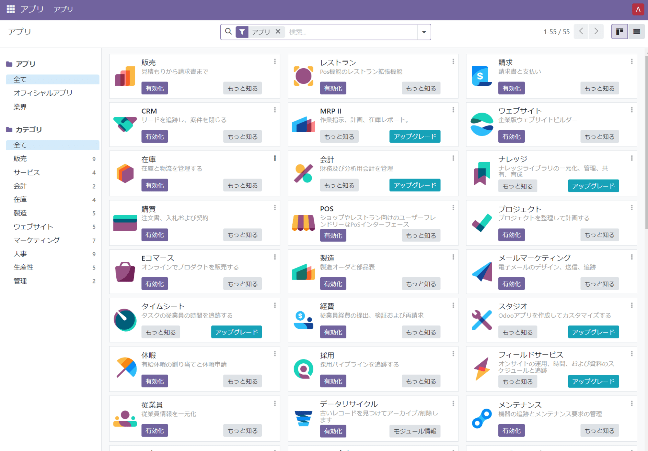This screenshot has width=648, height=451.
Task: Click the 経費 app icon
Action: (303, 320)
